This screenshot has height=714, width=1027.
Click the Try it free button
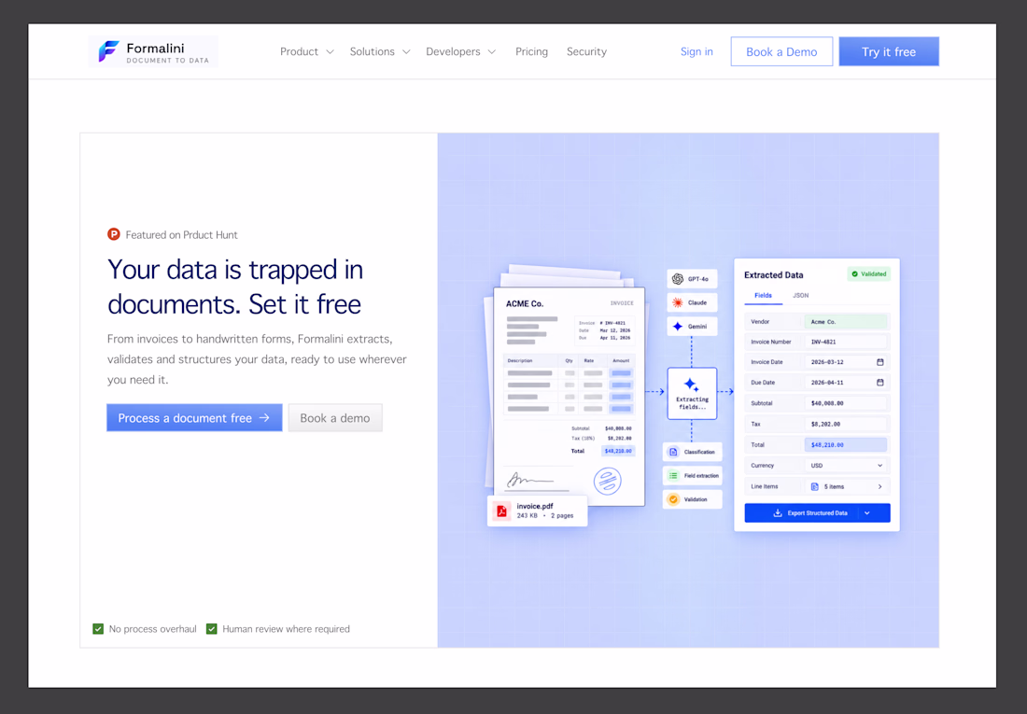point(889,51)
